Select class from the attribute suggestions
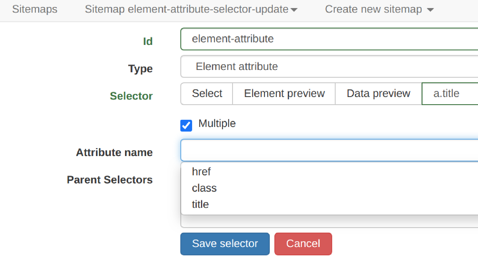The width and height of the screenshot is (478, 266). click(204, 188)
